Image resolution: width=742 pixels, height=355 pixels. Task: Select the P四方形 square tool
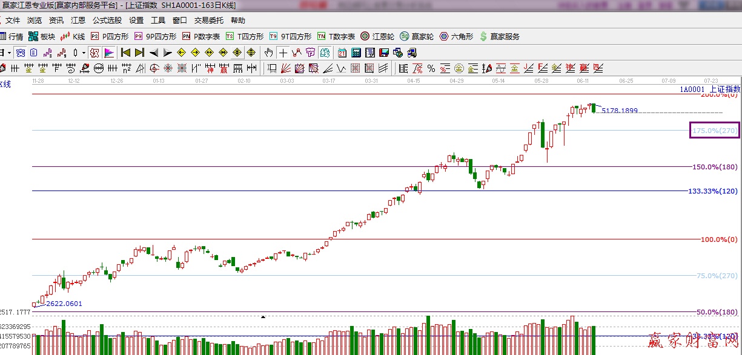click(x=109, y=36)
